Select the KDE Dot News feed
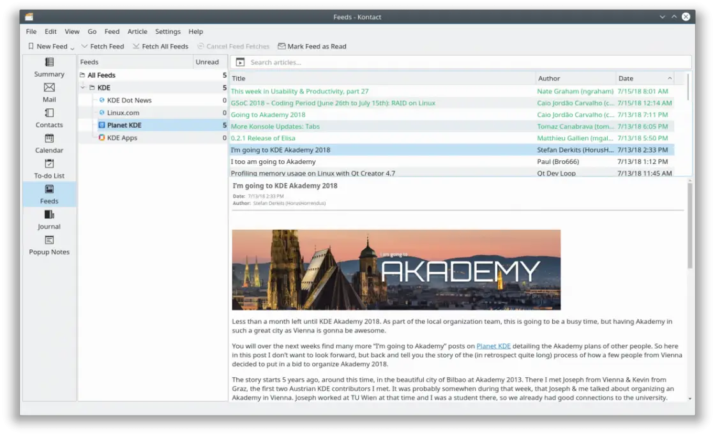Viewport: 715px width, 434px height. (x=153, y=100)
